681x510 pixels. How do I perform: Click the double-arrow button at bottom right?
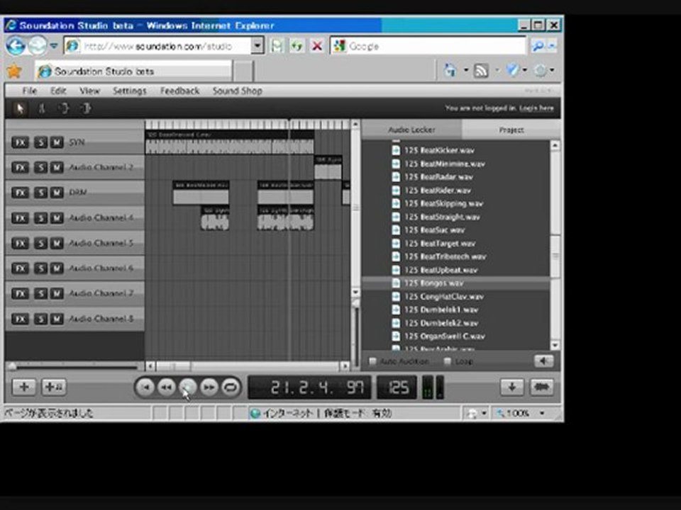coord(541,387)
